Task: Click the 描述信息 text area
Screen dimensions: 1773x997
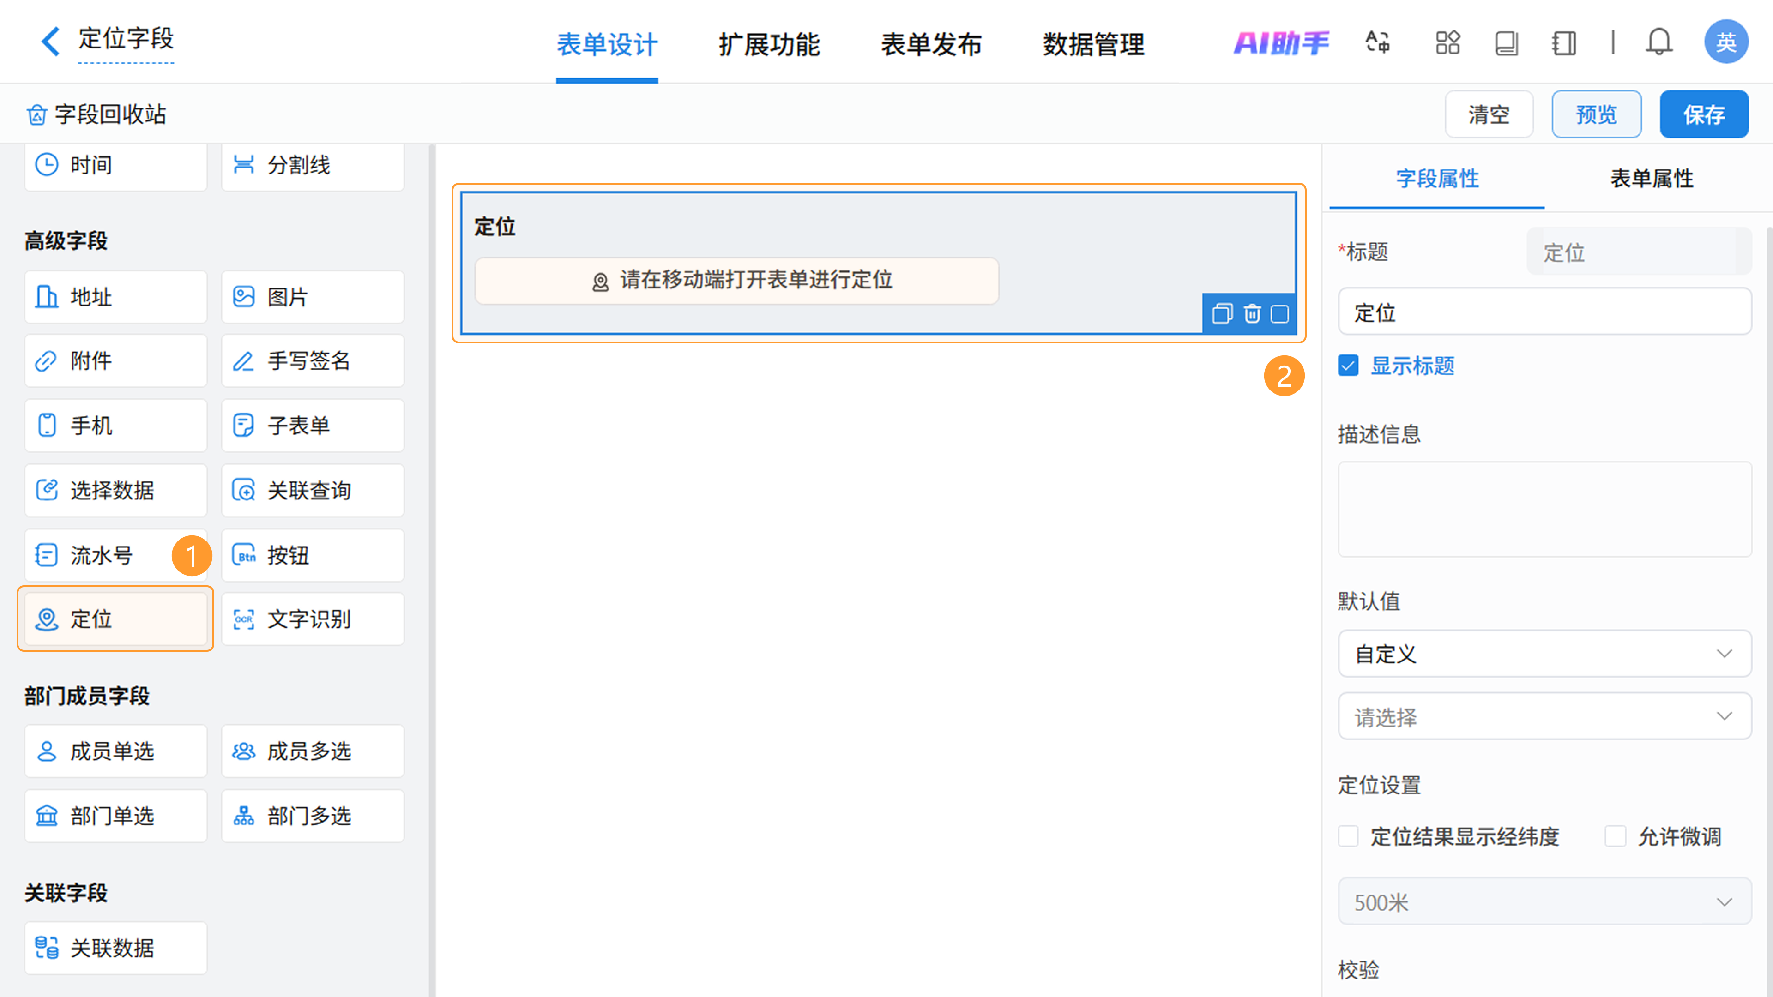Action: click(x=1544, y=509)
